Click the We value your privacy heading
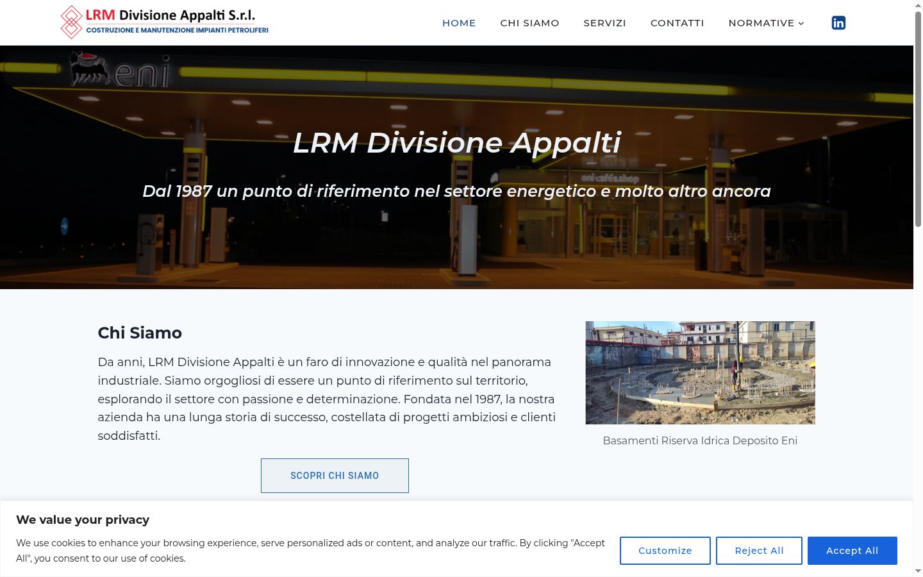The height and width of the screenshot is (577, 923). point(83,520)
